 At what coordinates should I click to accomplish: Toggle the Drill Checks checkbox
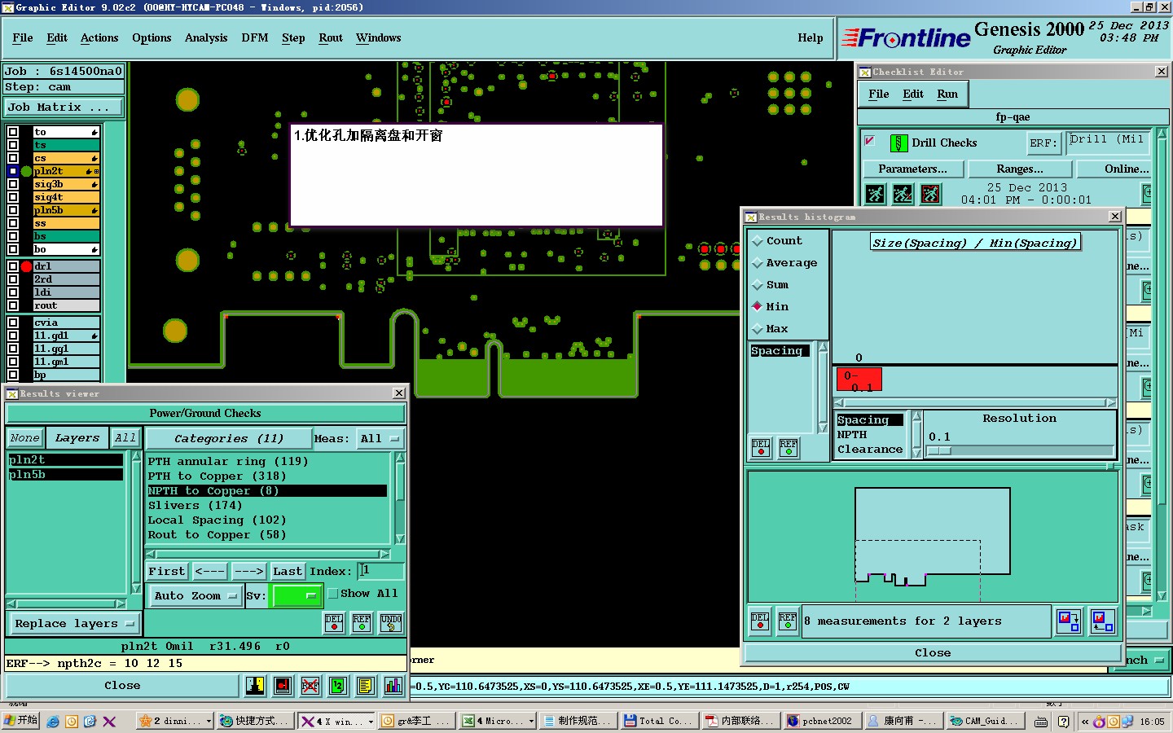(x=869, y=141)
